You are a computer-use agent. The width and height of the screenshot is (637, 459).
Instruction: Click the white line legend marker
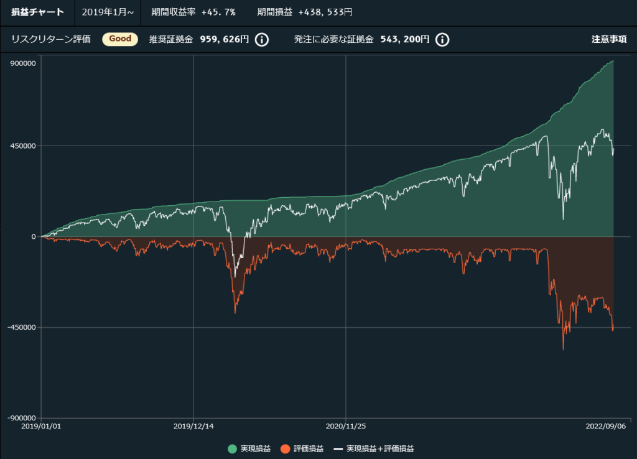click(x=338, y=448)
